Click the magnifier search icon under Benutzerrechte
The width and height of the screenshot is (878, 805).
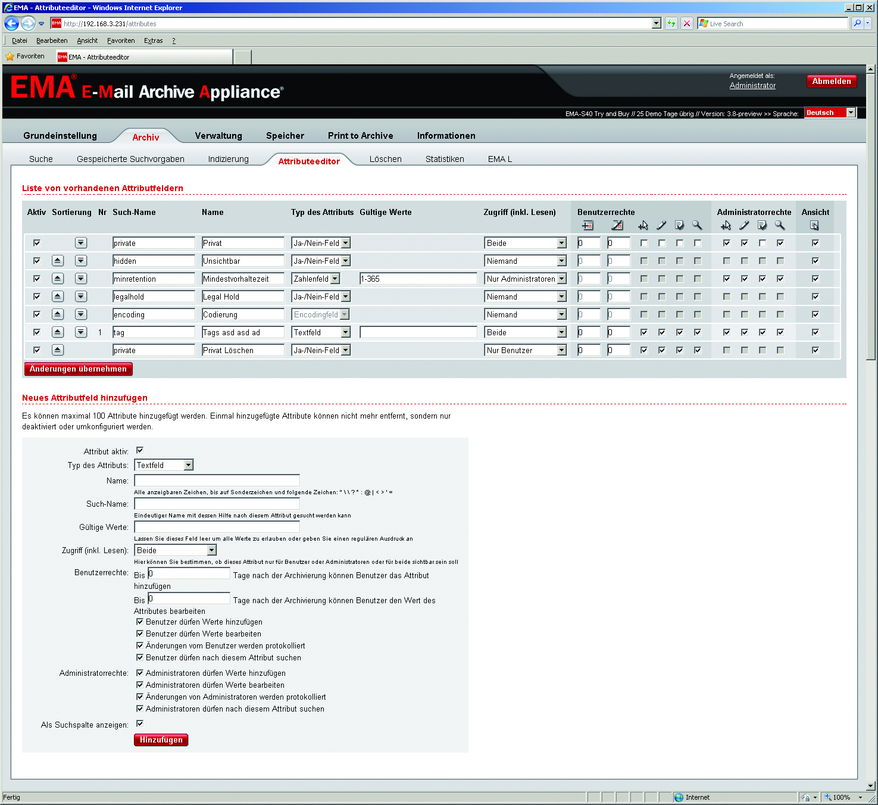[x=697, y=226]
